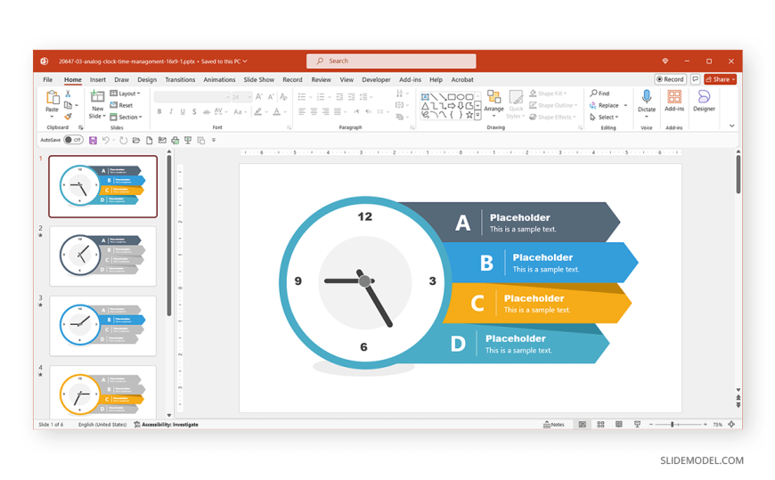Toggle AutoSave switch
The image size is (775, 480).
[73, 140]
